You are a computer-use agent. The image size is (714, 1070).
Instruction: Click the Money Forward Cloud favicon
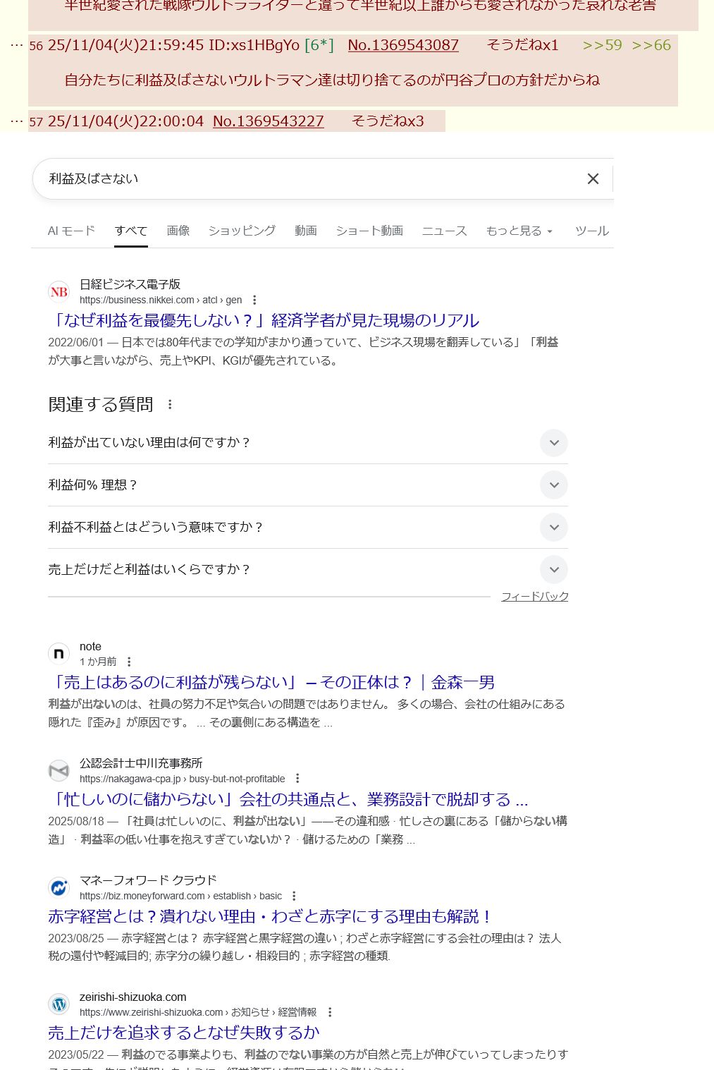click(59, 887)
